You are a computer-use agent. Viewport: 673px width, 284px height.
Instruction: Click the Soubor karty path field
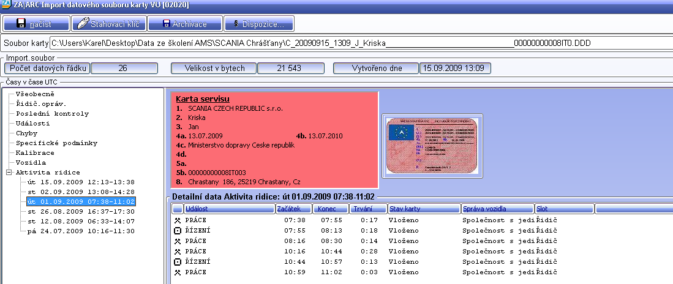(x=361, y=43)
